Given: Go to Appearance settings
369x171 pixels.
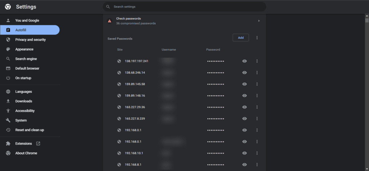Looking at the screenshot, I should coord(24,49).
